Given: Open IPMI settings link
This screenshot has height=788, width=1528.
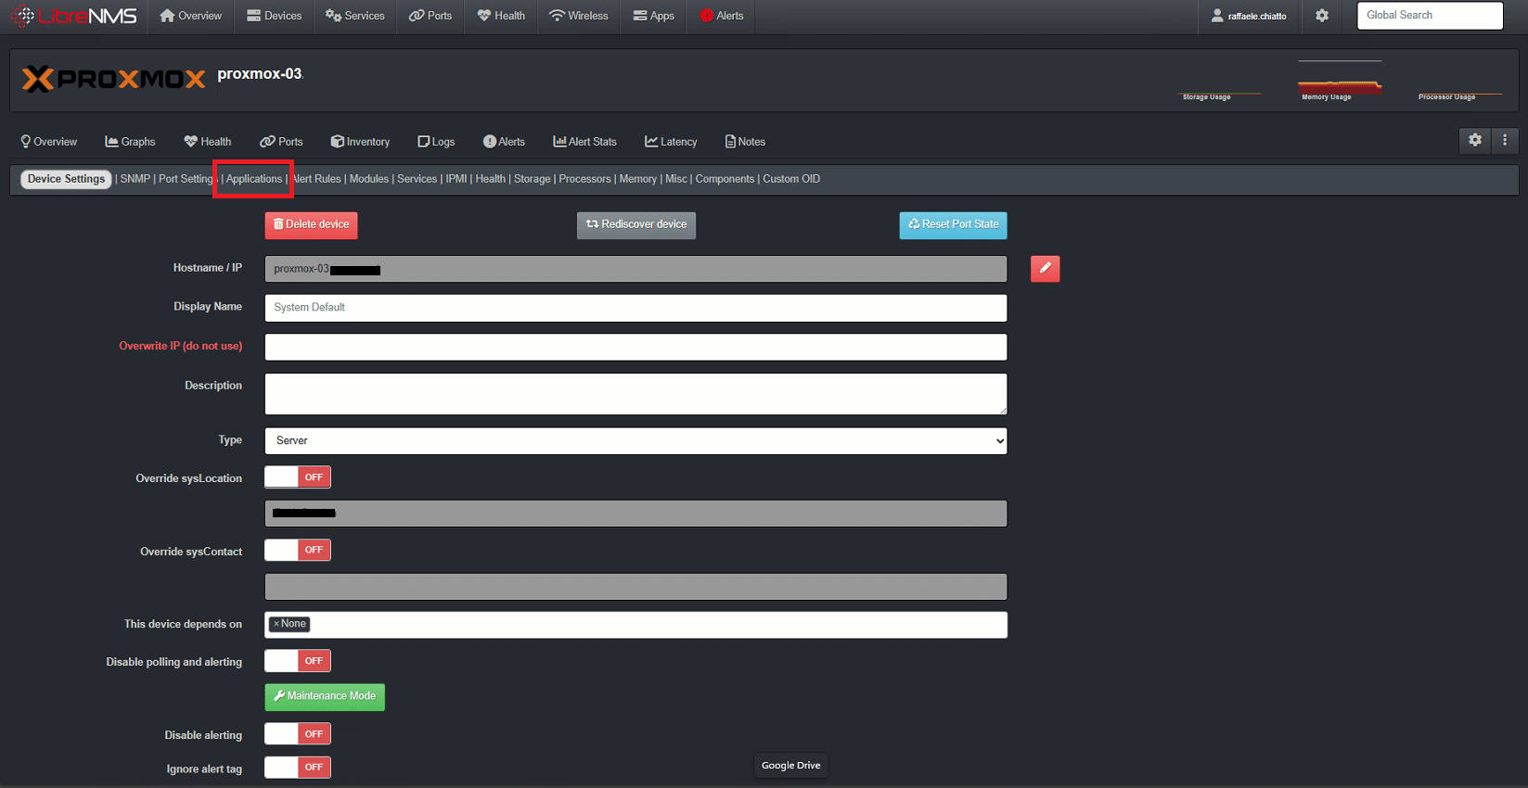Looking at the screenshot, I should [x=456, y=179].
